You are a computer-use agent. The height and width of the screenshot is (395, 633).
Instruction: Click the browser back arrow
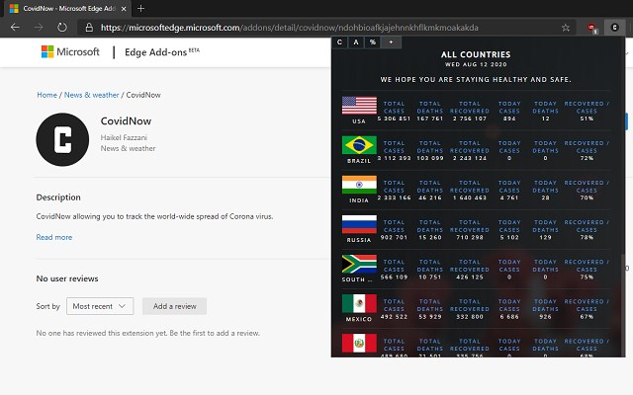(x=15, y=28)
